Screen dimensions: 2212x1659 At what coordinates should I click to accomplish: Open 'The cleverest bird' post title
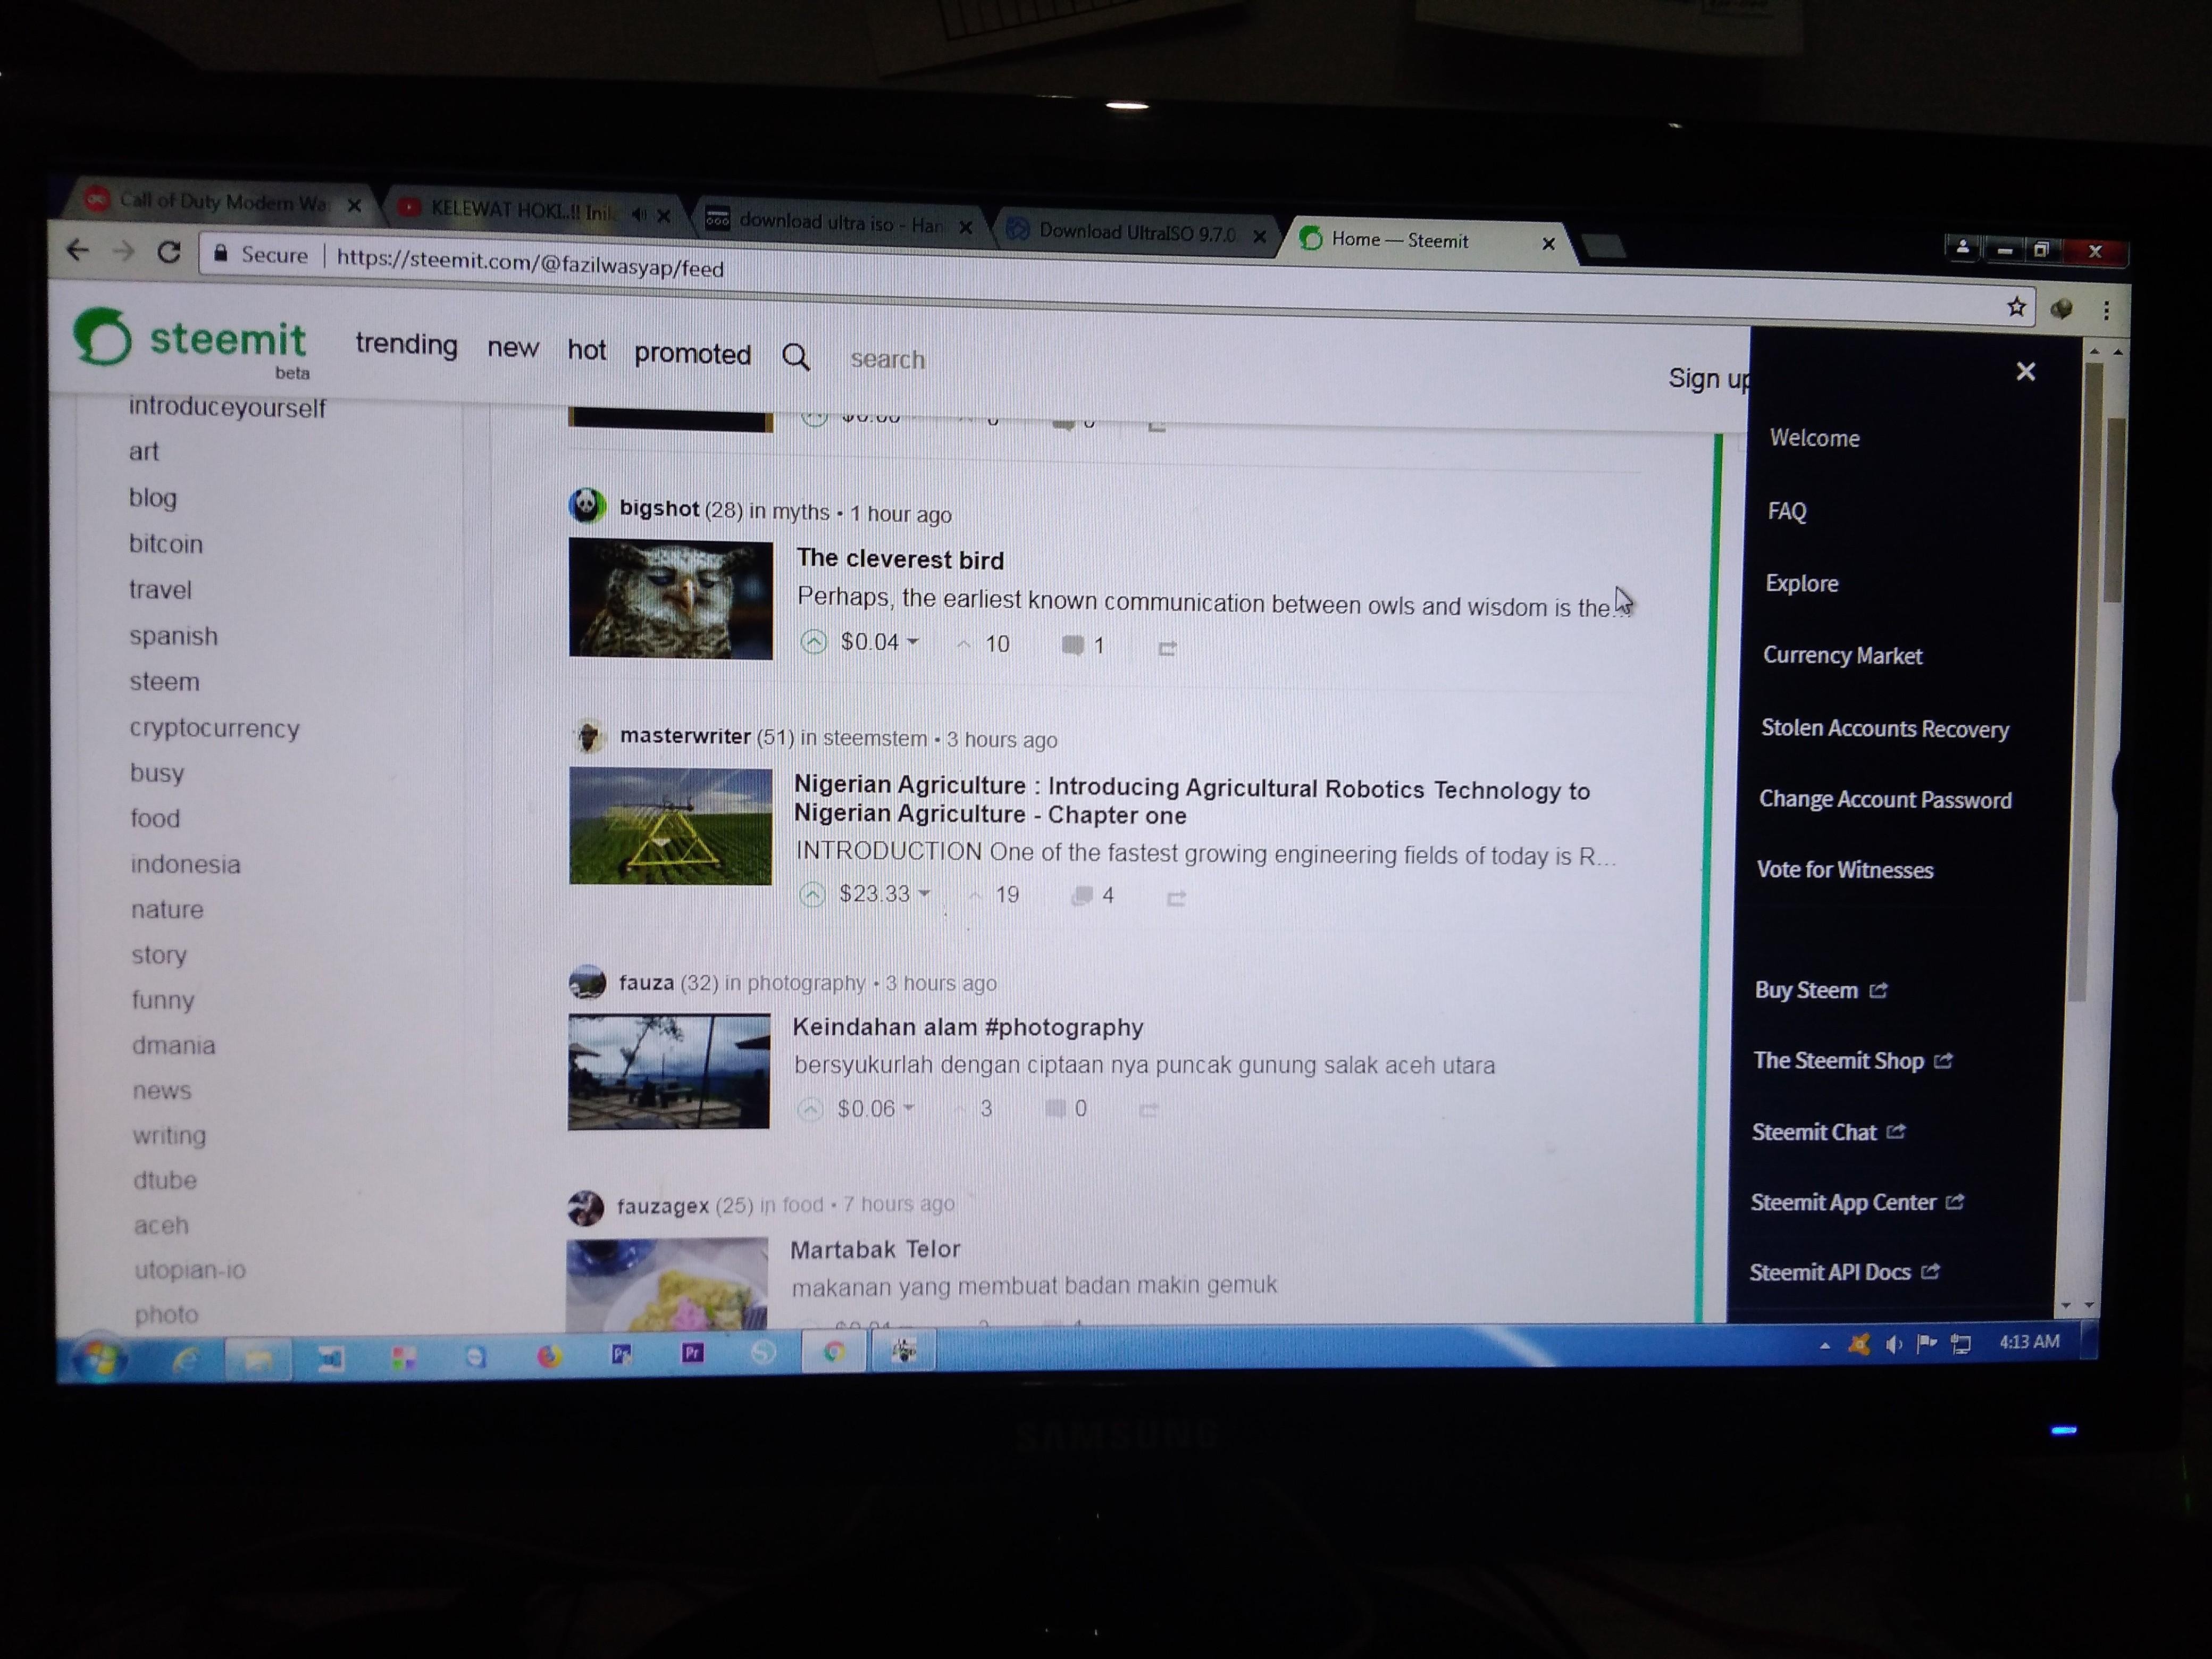coord(900,559)
